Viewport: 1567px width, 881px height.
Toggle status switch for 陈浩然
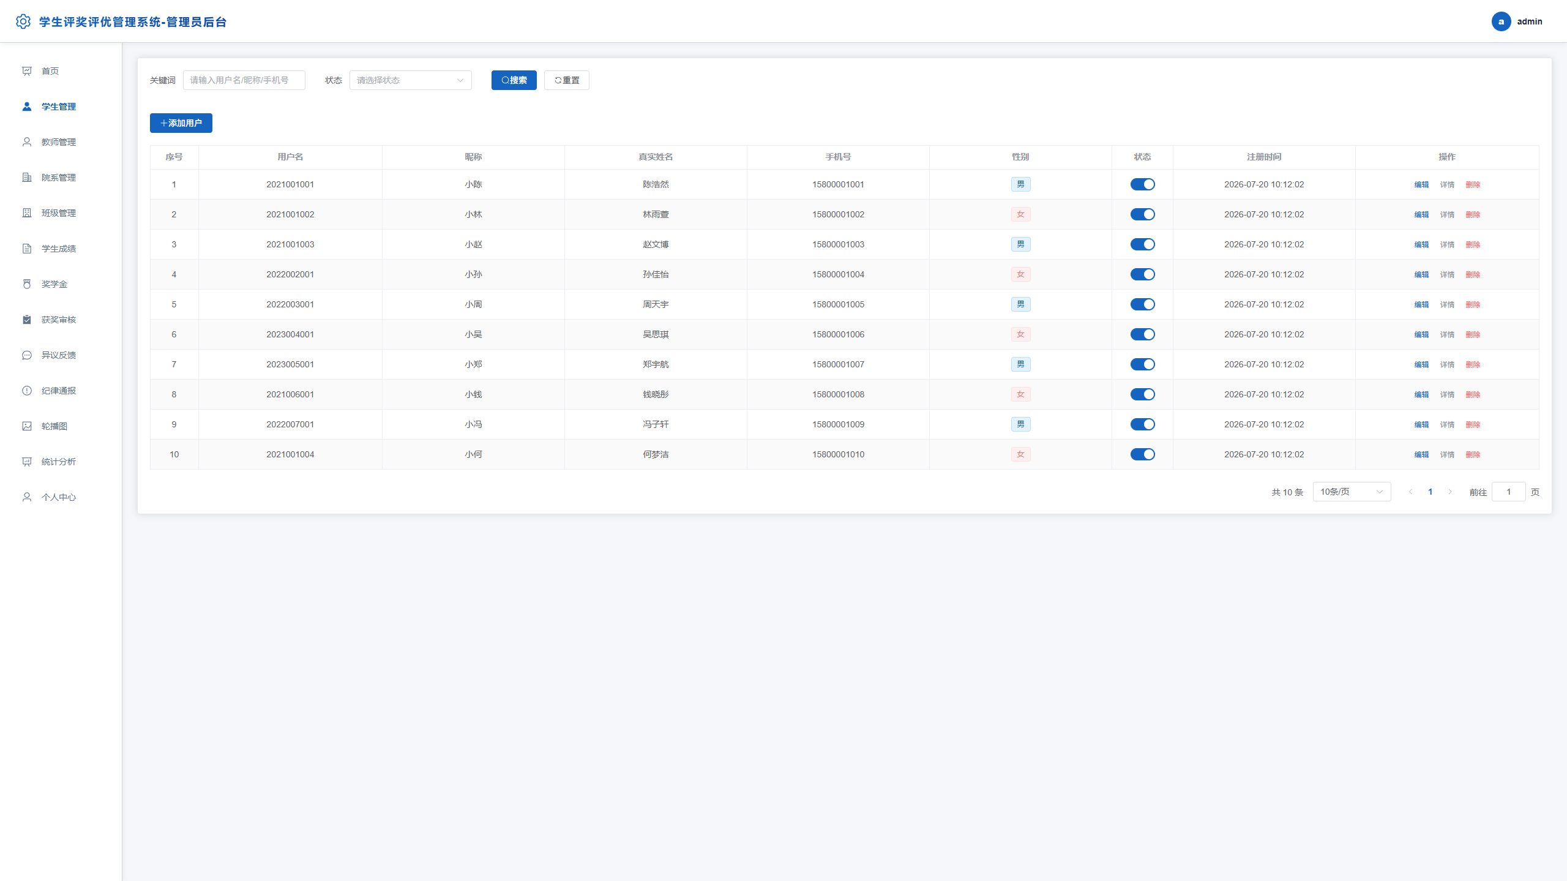pyautogui.click(x=1142, y=184)
